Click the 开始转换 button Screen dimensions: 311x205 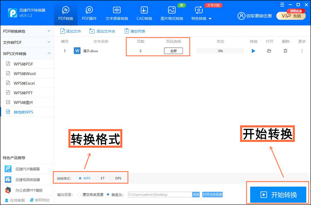click(278, 195)
